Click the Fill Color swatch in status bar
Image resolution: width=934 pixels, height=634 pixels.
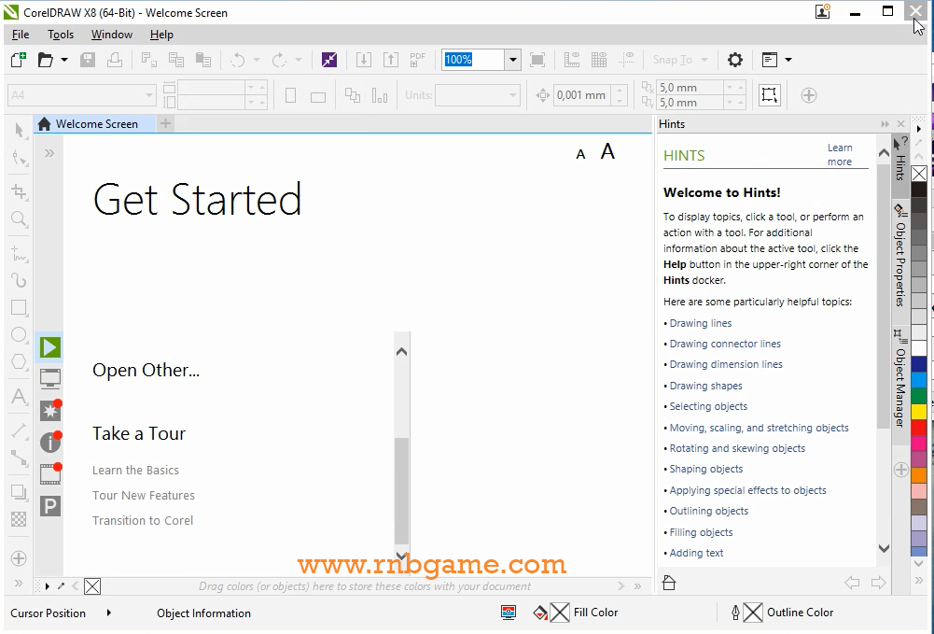click(x=559, y=613)
